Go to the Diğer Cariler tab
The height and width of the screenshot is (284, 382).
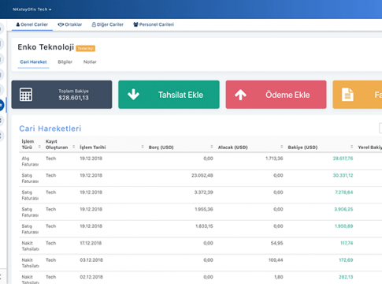click(x=107, y=24)
